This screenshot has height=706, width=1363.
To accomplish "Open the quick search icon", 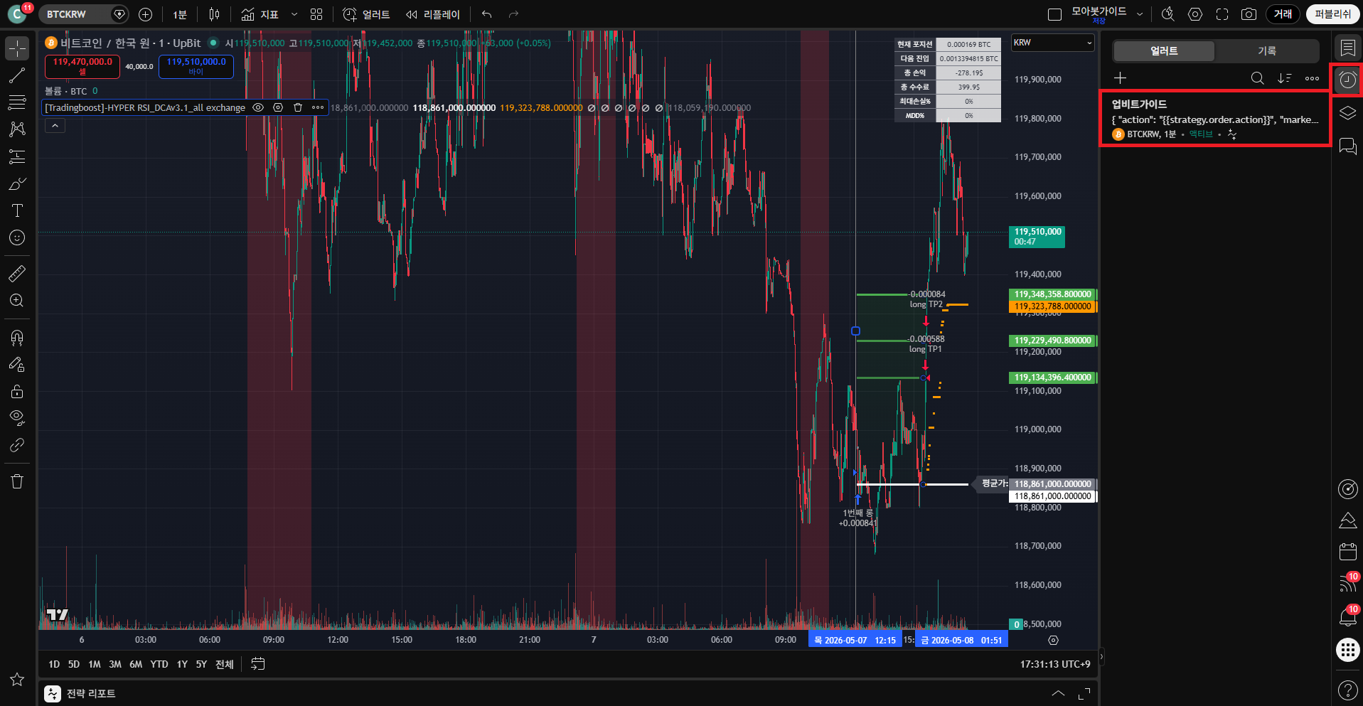I will tap(1167, 14).
